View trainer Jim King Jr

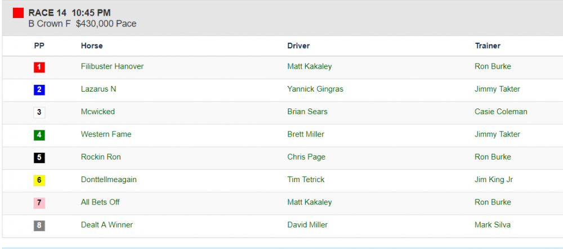(x=494, y=179)
